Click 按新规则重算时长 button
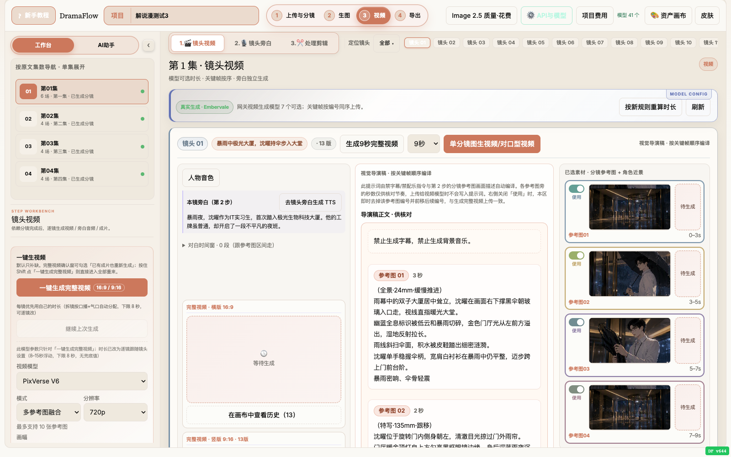The image size is (731, 457). pyautogui.click(x=650, y=107)
